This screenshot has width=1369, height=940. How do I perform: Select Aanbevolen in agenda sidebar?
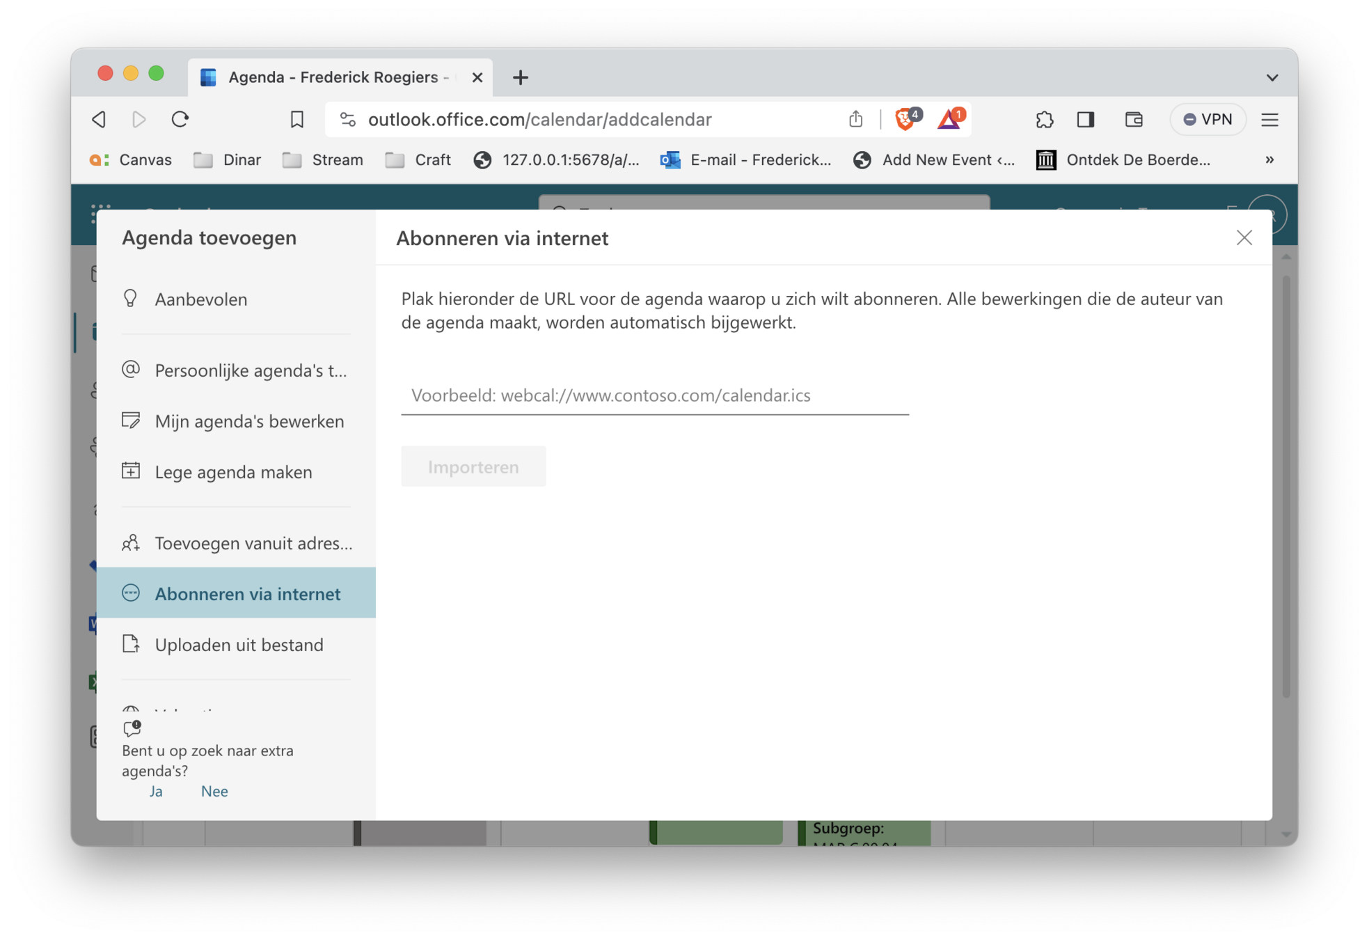coord(200,299)
